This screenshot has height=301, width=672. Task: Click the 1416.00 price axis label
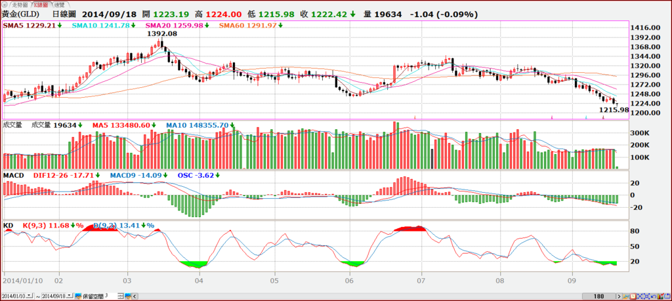[x=646, y=28]
